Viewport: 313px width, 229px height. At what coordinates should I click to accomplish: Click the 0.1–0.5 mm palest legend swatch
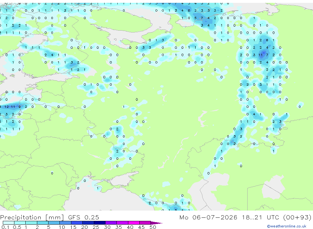tap(8, 223)
